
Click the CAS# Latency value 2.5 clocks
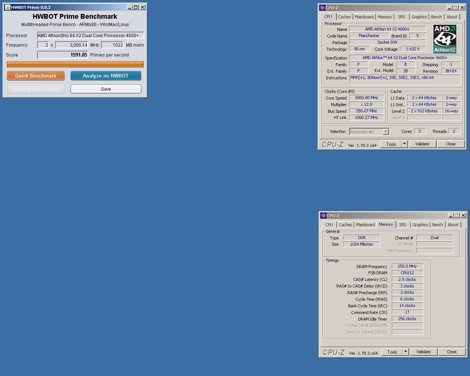(407, 279)
